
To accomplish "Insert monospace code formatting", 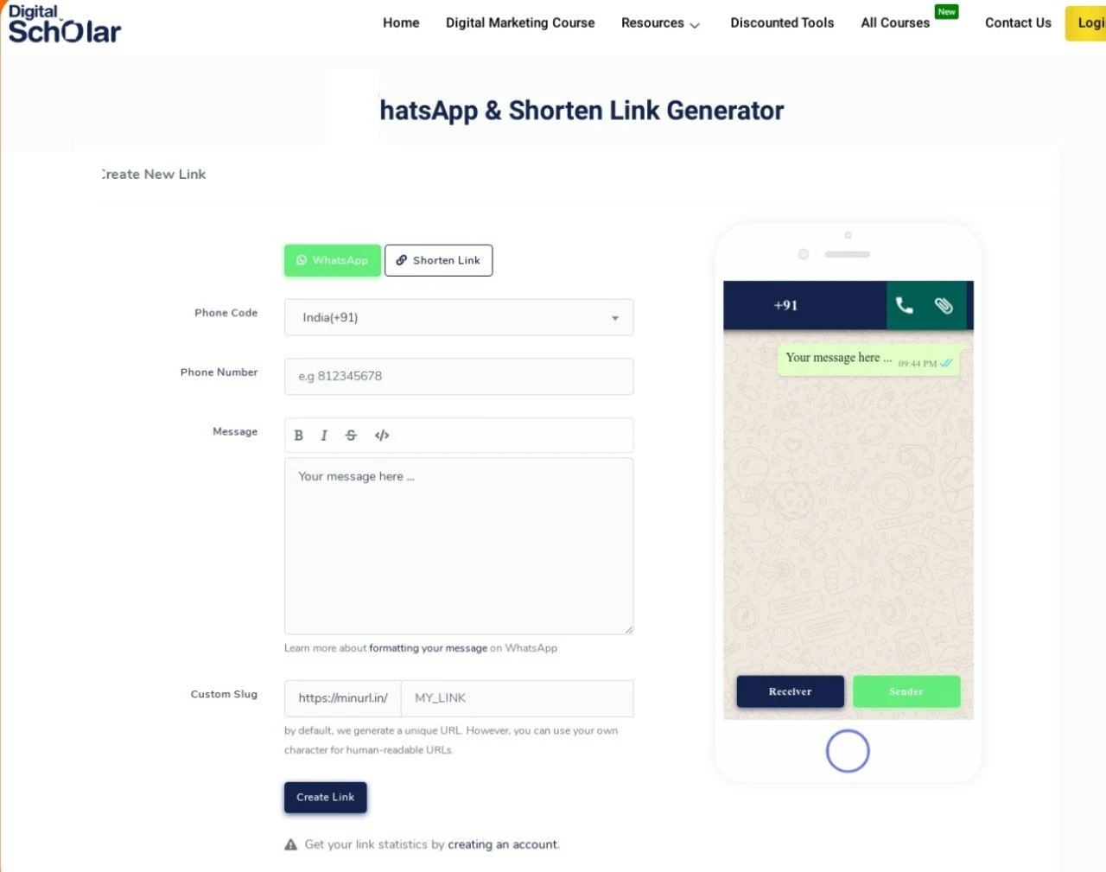I will [x=382, y=436].
